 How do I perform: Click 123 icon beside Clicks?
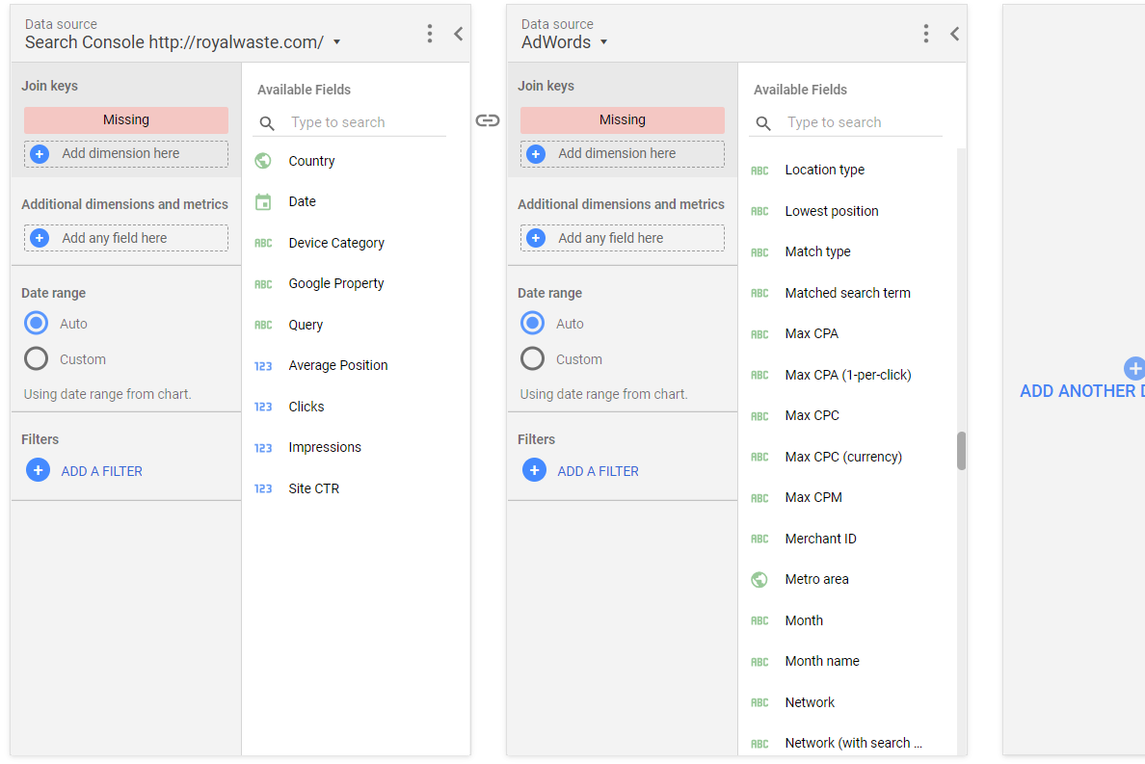[263, 407]
